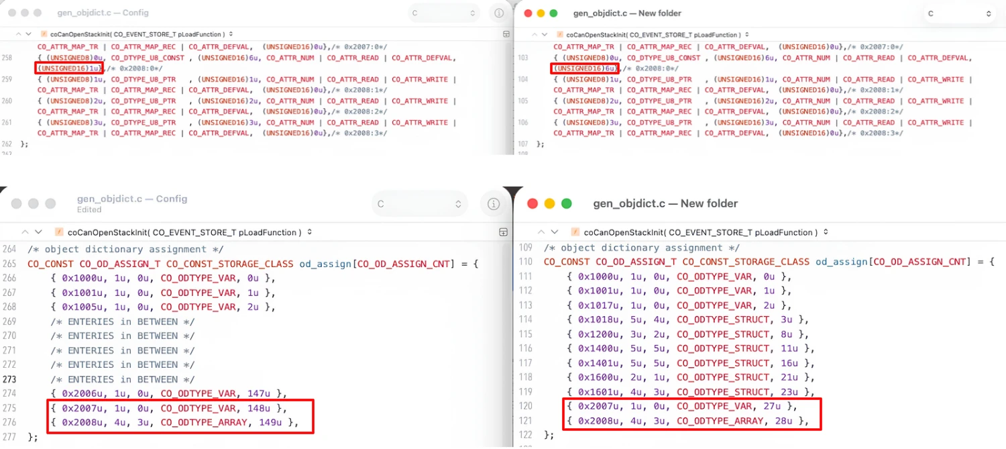Click line number 110 in the gutter
1006x449 pixels.
(x=526, y=262)
